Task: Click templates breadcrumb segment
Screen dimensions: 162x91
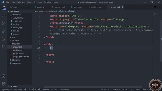Action: pos(39,11)
